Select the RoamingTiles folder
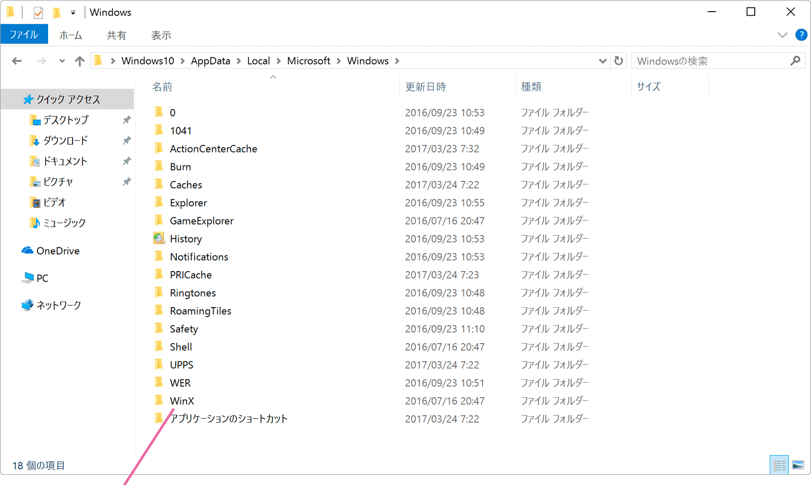The height and width of the screenshot is (485, 811). [201, 311]
